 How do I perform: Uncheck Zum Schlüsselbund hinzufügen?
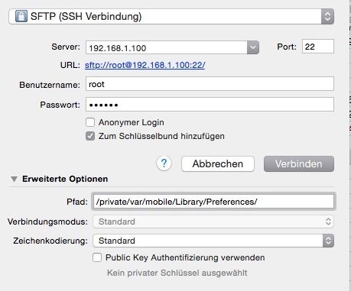90,136
